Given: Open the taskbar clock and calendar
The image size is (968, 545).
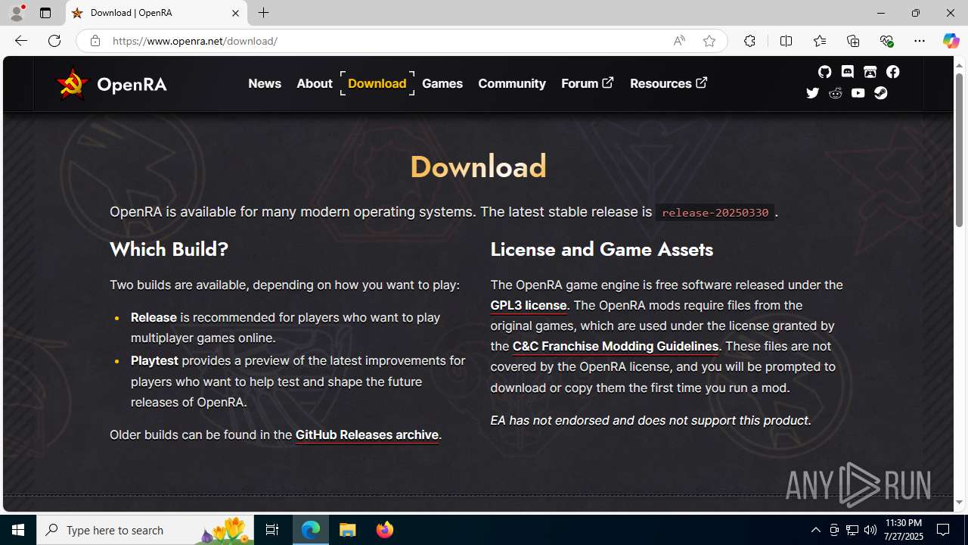Looking at the screenshot, I should (903, 530).
